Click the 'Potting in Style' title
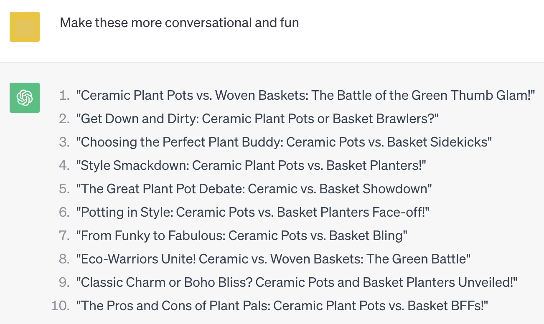Image resolution: width=544 pixels, height=324 pixels. point(253,213)
